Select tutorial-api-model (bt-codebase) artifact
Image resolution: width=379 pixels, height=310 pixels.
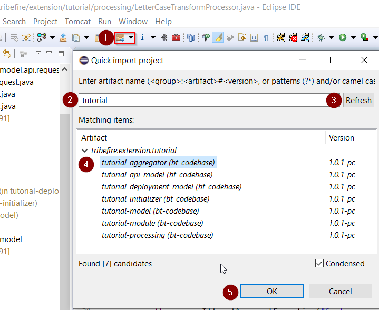157,175
